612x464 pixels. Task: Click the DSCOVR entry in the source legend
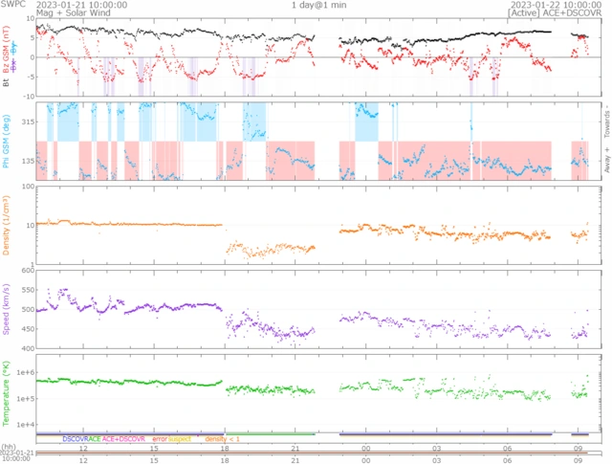[76, 439]
